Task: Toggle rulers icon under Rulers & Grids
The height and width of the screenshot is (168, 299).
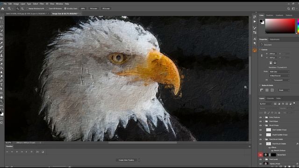Action: [x=262, y=90]
